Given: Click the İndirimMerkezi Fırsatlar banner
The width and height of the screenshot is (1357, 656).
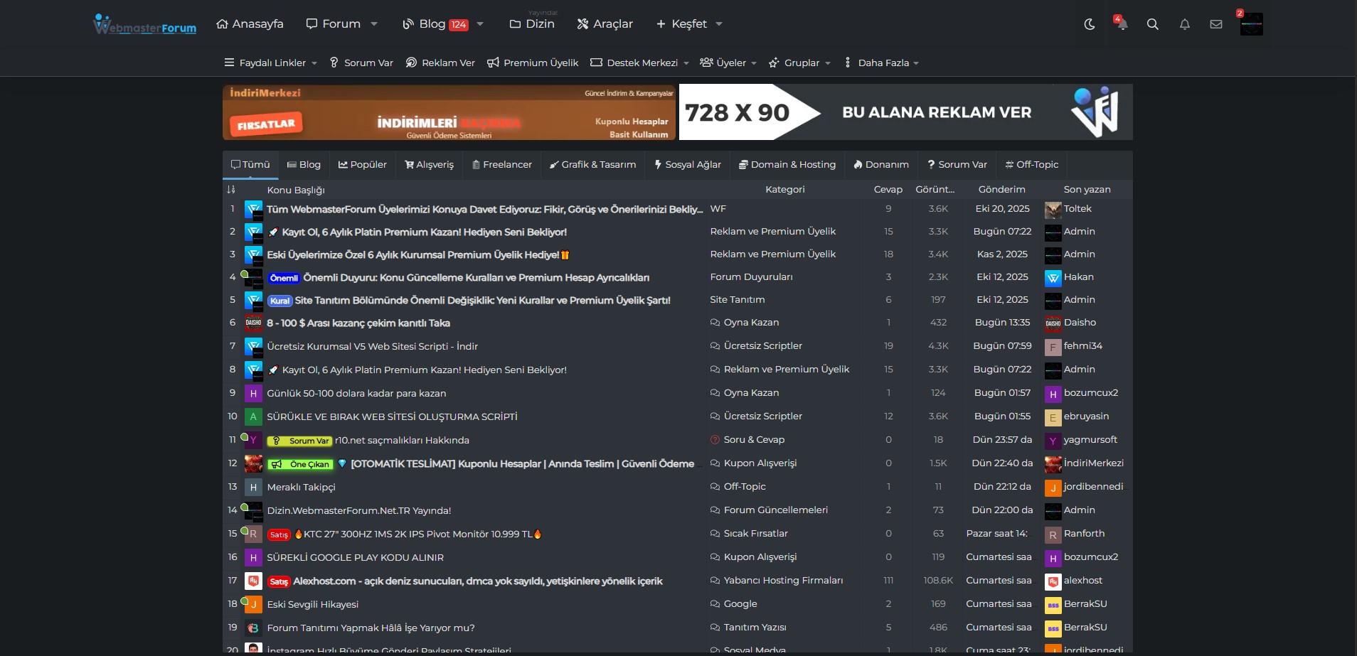Looking at the screenshot, I should tap(449, 112).
